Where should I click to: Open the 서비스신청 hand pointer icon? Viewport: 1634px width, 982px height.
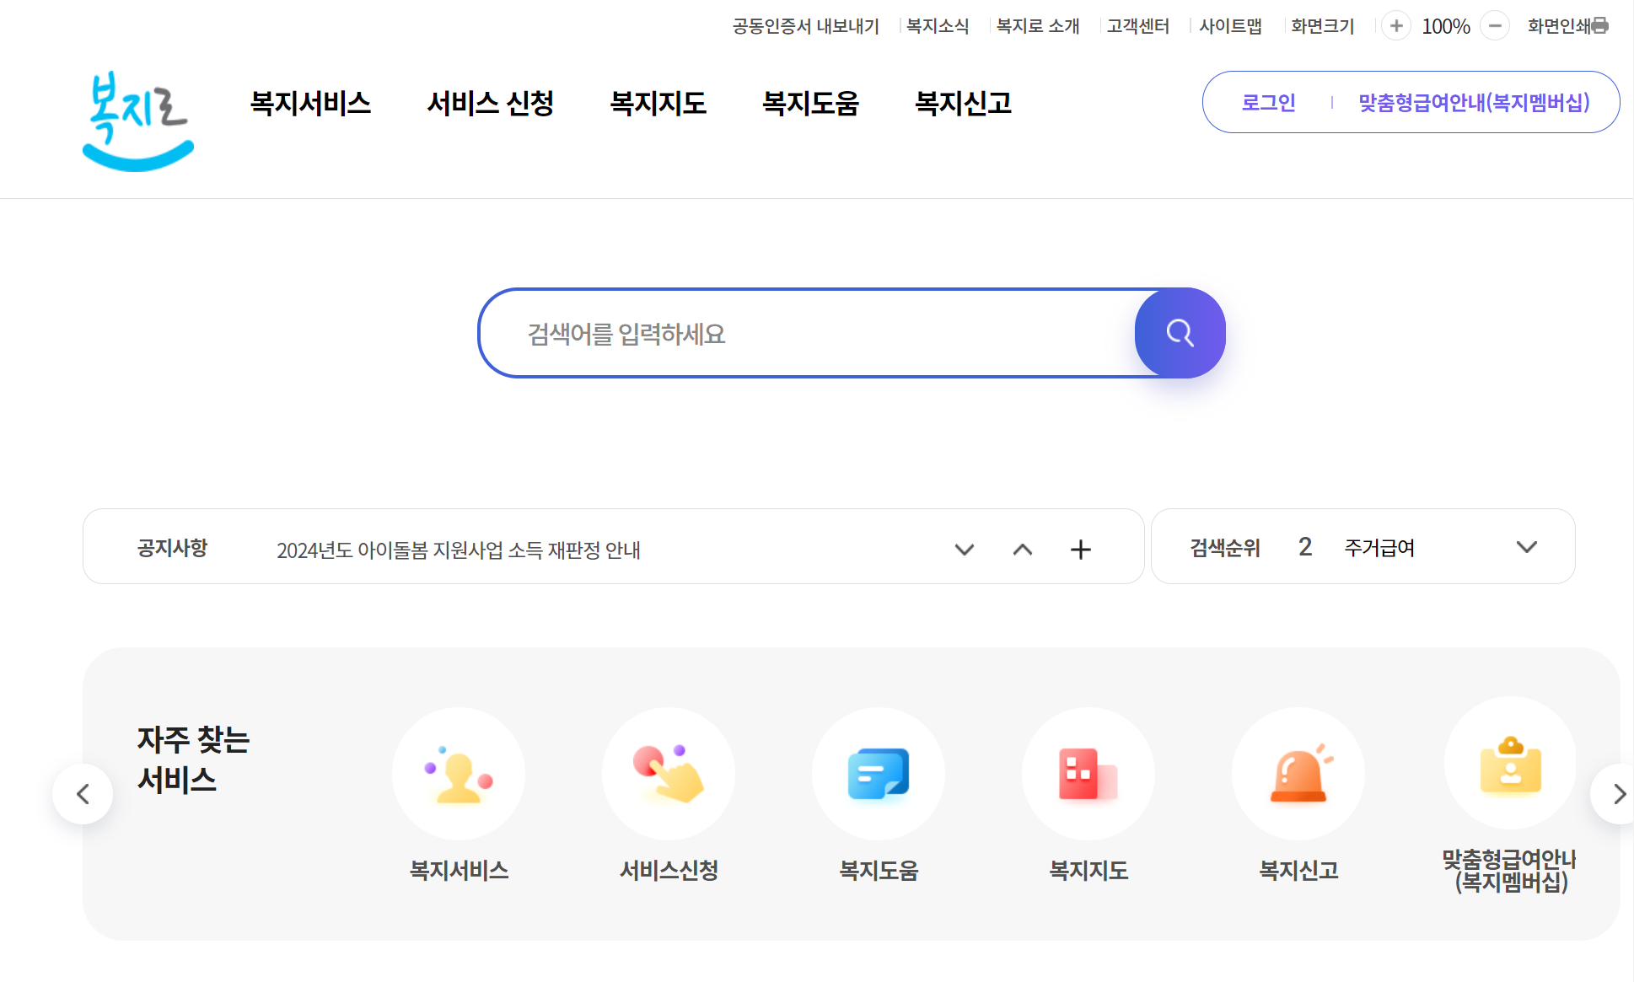click(669, 774)
